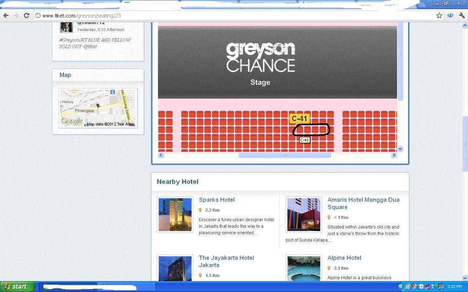Open the Sparks Hotel link

pyautogui.click(x=217, y=200)
